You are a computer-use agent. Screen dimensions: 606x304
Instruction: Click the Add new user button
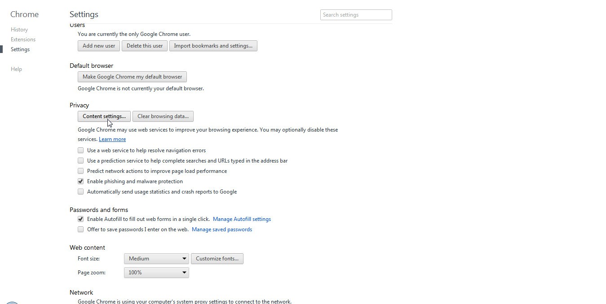click(x=99, y=46)
